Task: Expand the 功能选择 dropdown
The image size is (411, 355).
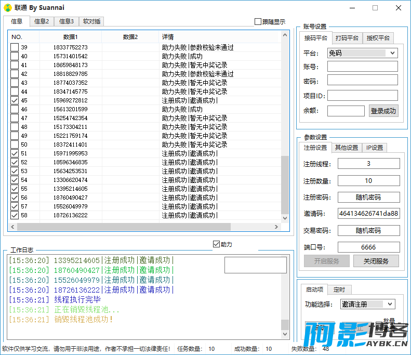Action: (x=368, y=304)
